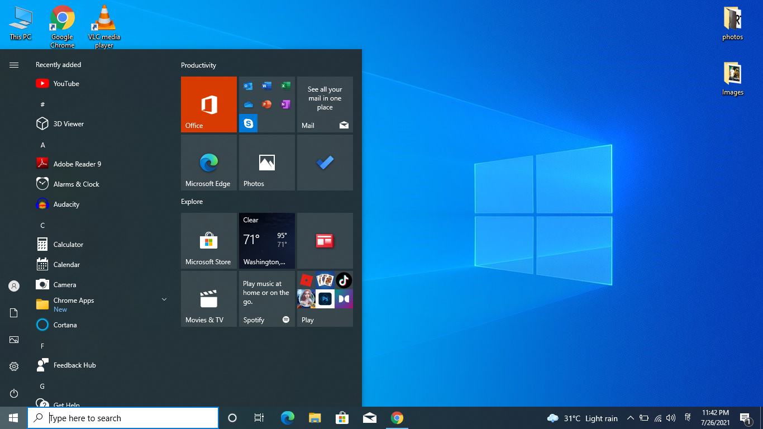Open the Mail tile

pos(325,104)
